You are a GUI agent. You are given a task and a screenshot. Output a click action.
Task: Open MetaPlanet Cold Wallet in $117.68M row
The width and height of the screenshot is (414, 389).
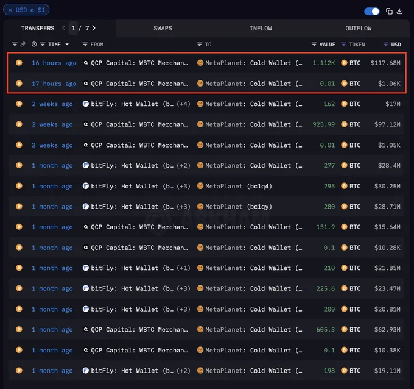(x=253, y=63)
